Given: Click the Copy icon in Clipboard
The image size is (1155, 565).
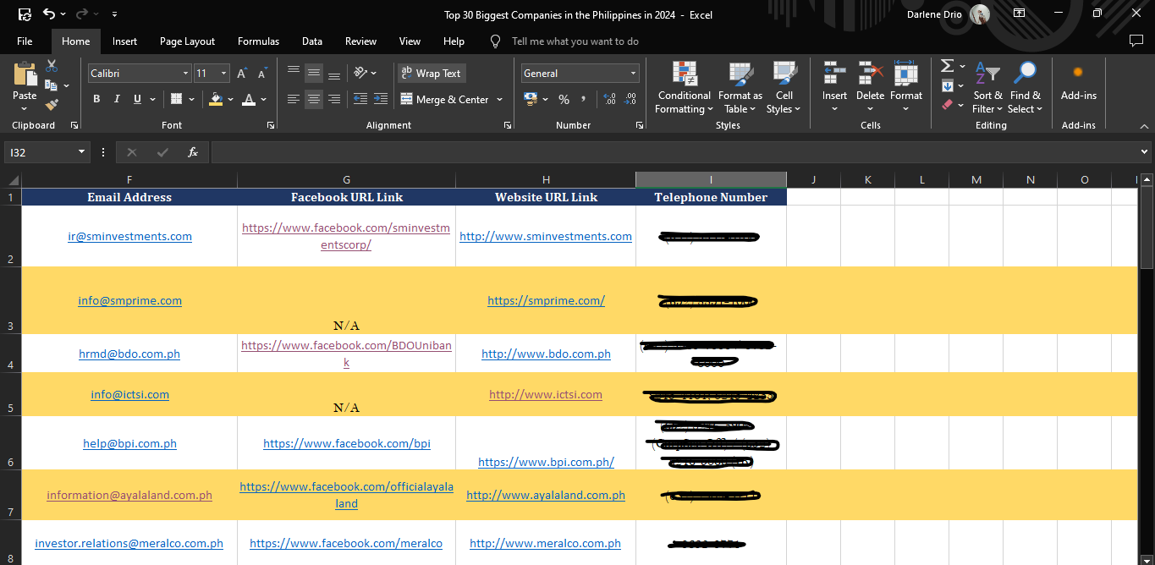Looking at the screenshot, I should (x=51, y=85).
